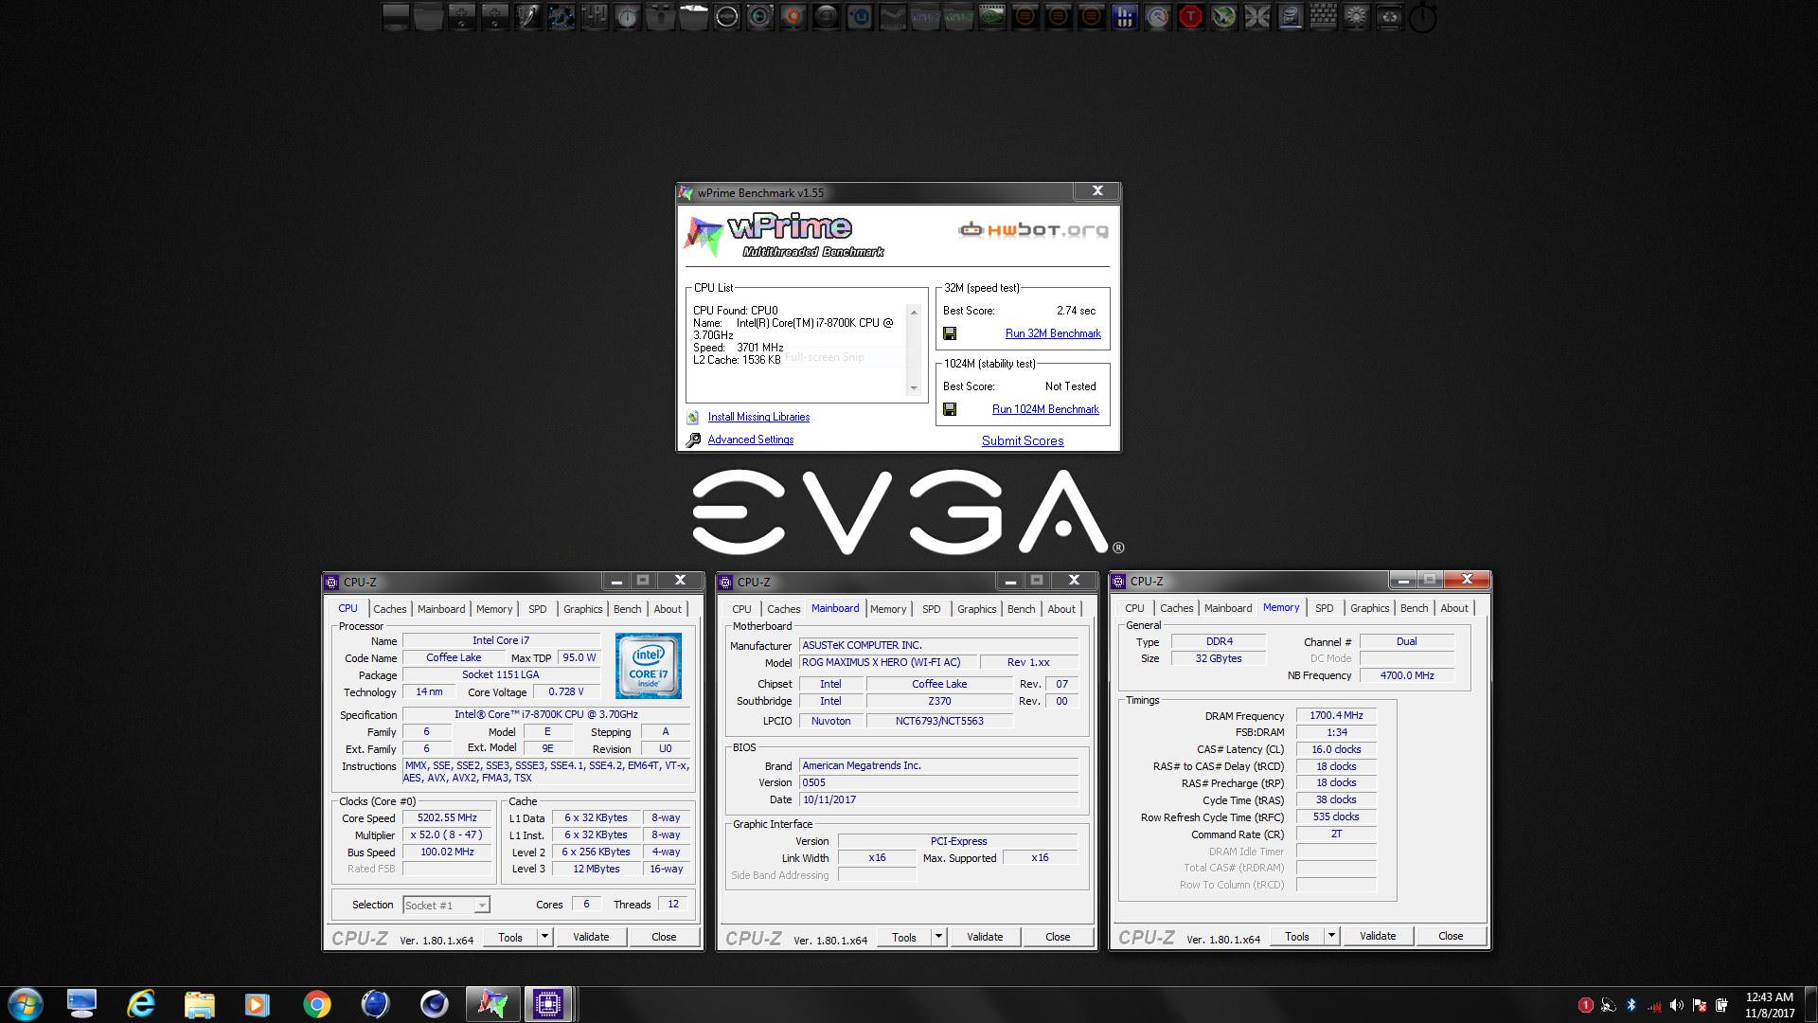Open the Uplay icon in the top dock

[x=859, y=16]
